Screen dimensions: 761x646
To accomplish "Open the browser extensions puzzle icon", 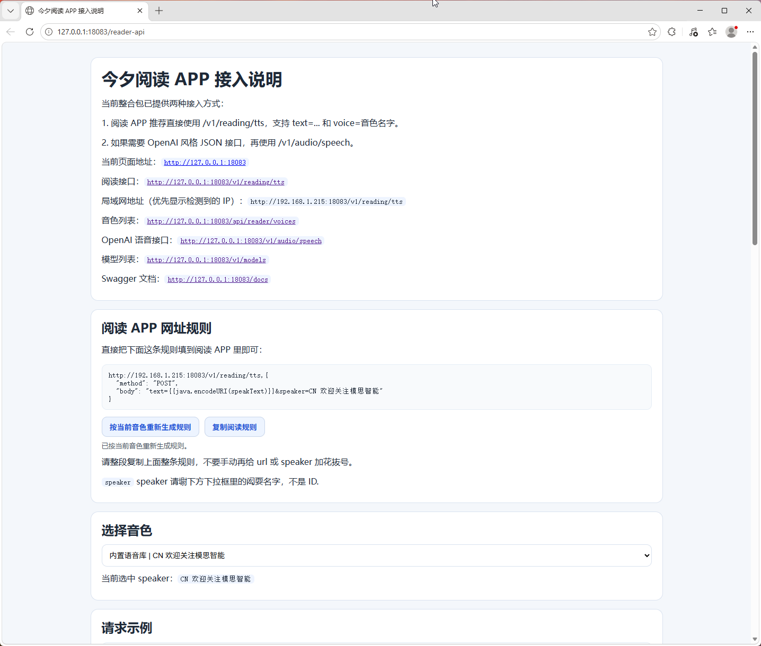I will tap(672, 32).
